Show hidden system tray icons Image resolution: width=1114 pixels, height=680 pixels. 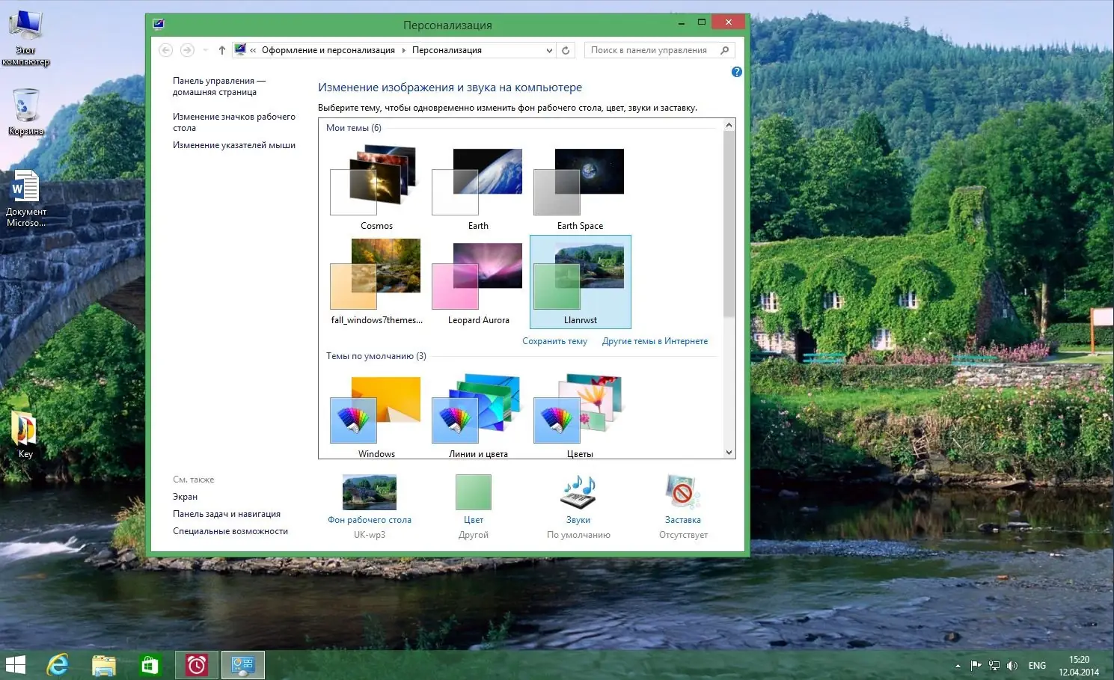click(958, 666)
